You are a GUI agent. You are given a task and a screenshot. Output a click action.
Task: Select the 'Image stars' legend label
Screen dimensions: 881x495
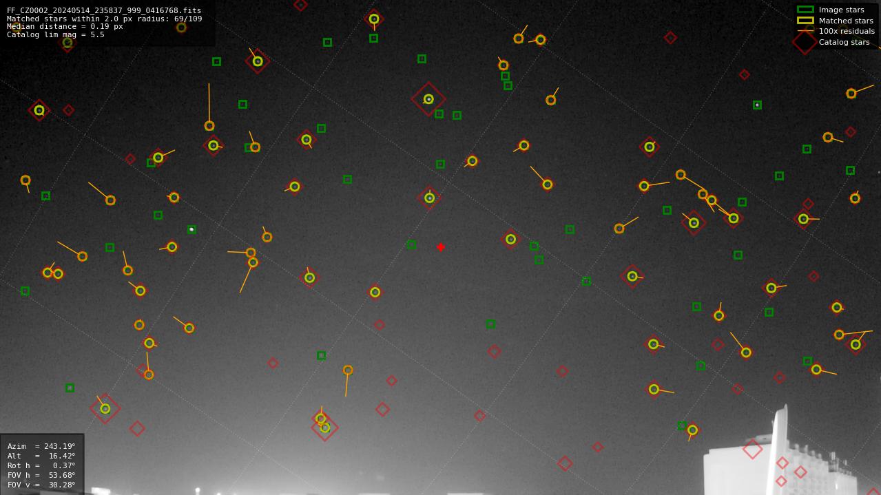click(841, 10)
